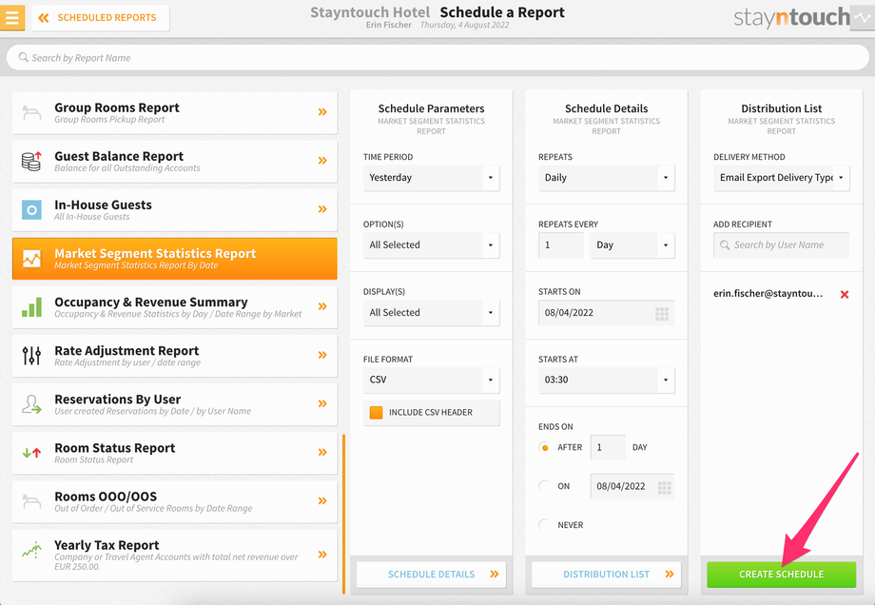875x605 pixels.
Task: Click the Rooms OOO/OOS bed icon
Action: click(x=31, y=501)
